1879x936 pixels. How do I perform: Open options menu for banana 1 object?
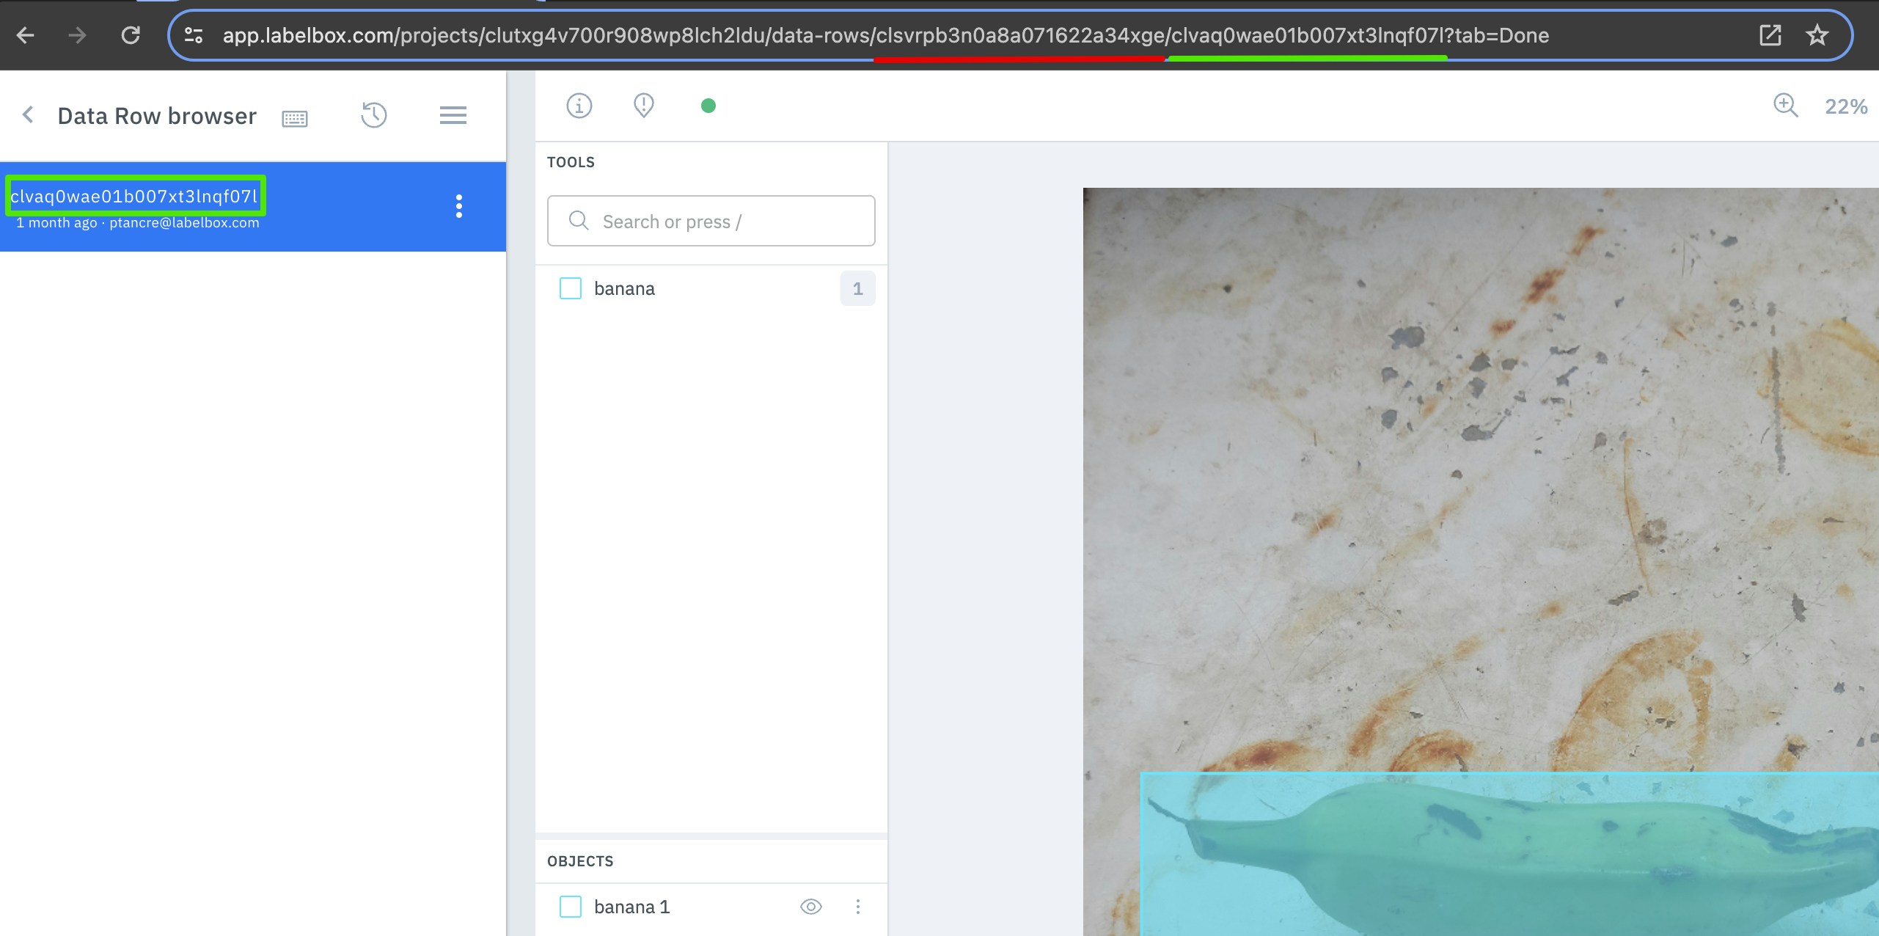(857, 907)
